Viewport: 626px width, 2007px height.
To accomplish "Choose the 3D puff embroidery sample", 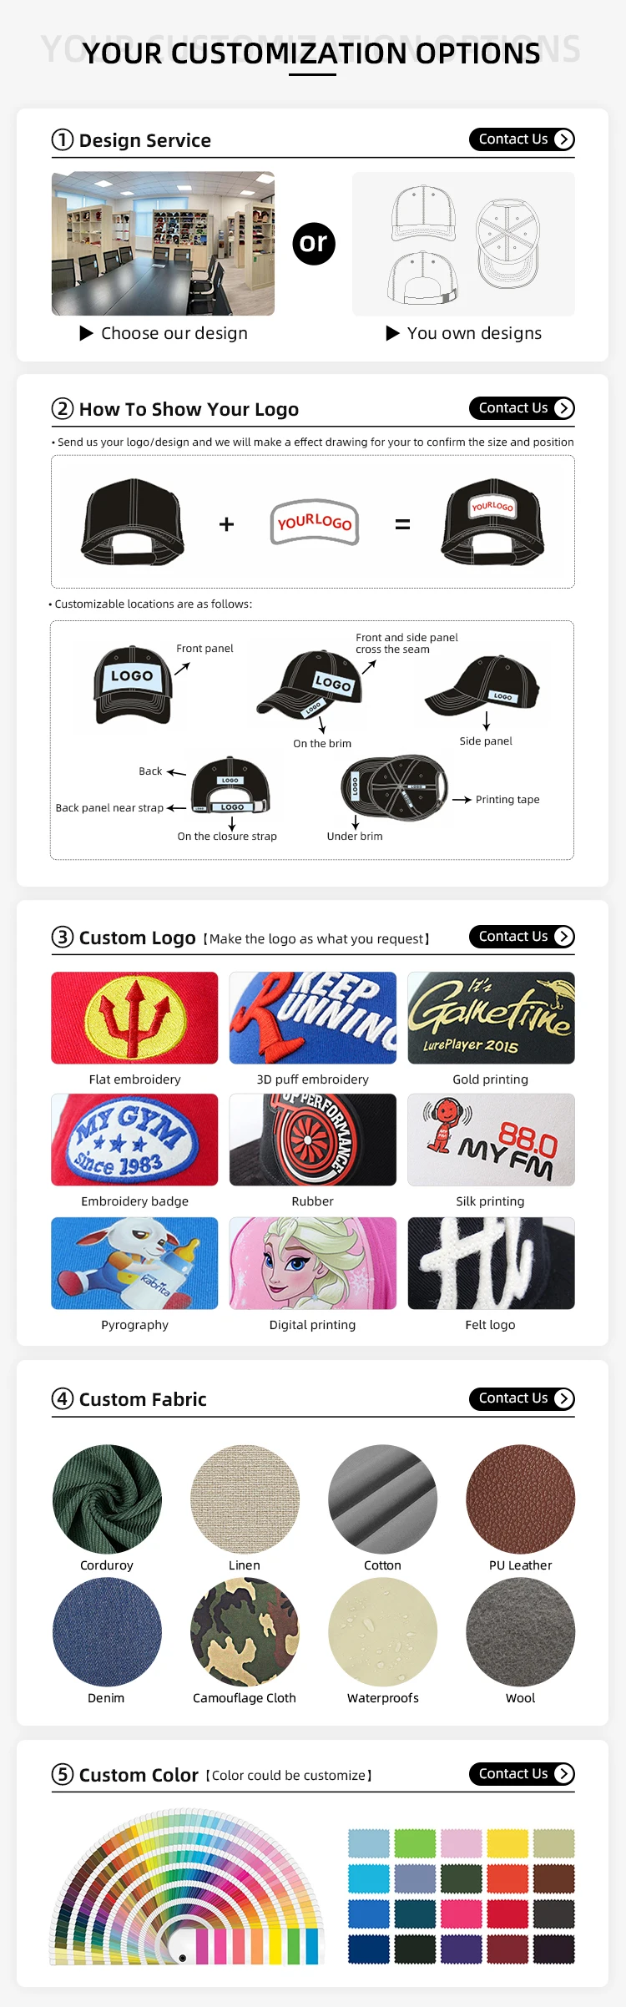I will [x=313, y=1018].
